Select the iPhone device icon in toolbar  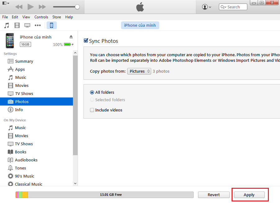click(52, 25)
